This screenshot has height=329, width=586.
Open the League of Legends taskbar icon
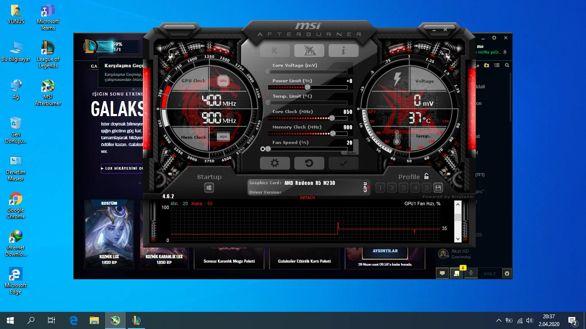coord(136,320)
